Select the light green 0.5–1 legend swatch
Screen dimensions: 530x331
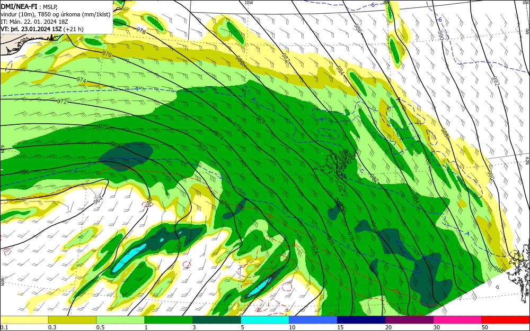(x=120, y=320)
